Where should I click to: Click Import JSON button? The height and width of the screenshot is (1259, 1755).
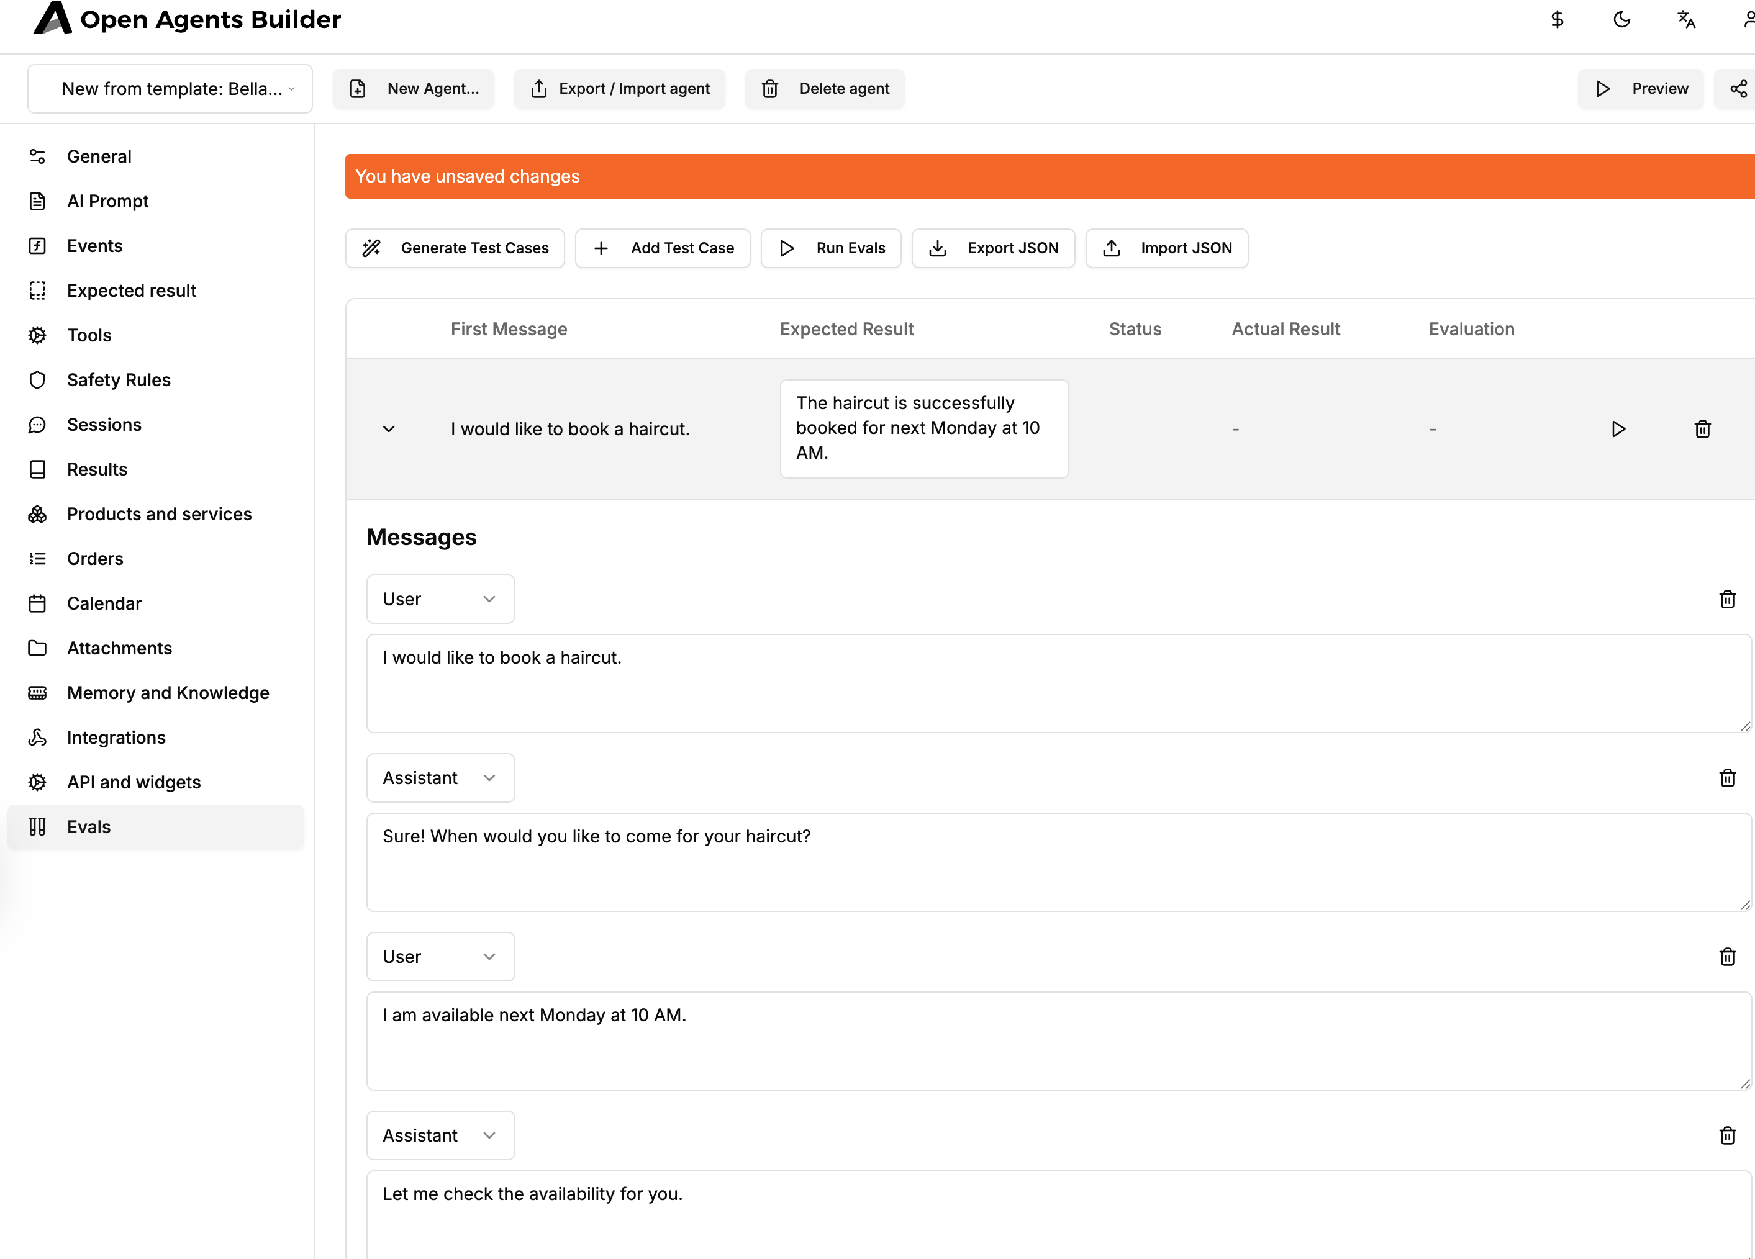click(1167, 248)
